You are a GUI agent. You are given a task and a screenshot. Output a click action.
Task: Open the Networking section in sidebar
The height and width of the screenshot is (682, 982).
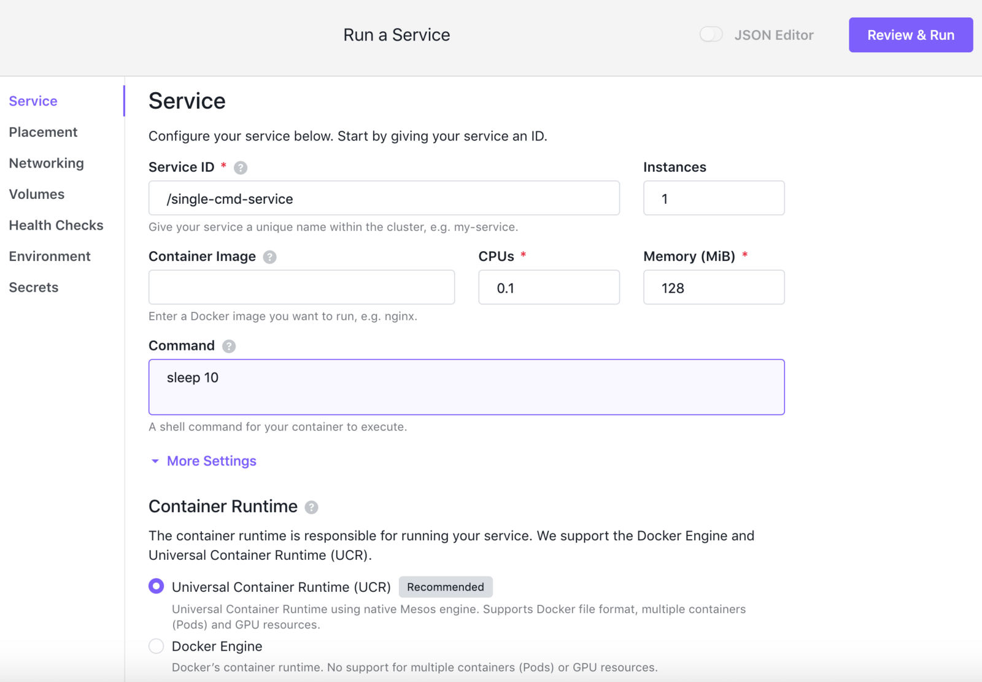point(46,163)
